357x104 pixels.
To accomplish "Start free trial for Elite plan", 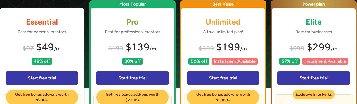I will 314,78.
